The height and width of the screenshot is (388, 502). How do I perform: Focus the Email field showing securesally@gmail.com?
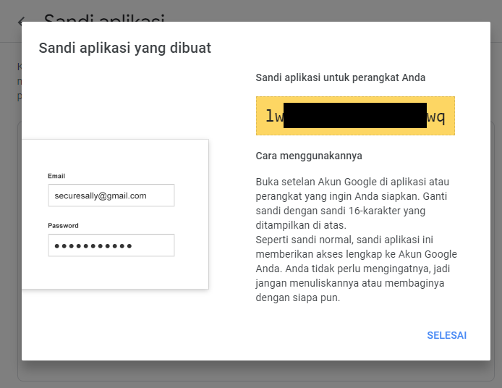pos(111,195)
